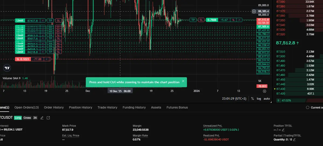Screen dimensions: 323x146
Task: Set SL on the 0.7888 position line
Action: (x=201, y=20)
